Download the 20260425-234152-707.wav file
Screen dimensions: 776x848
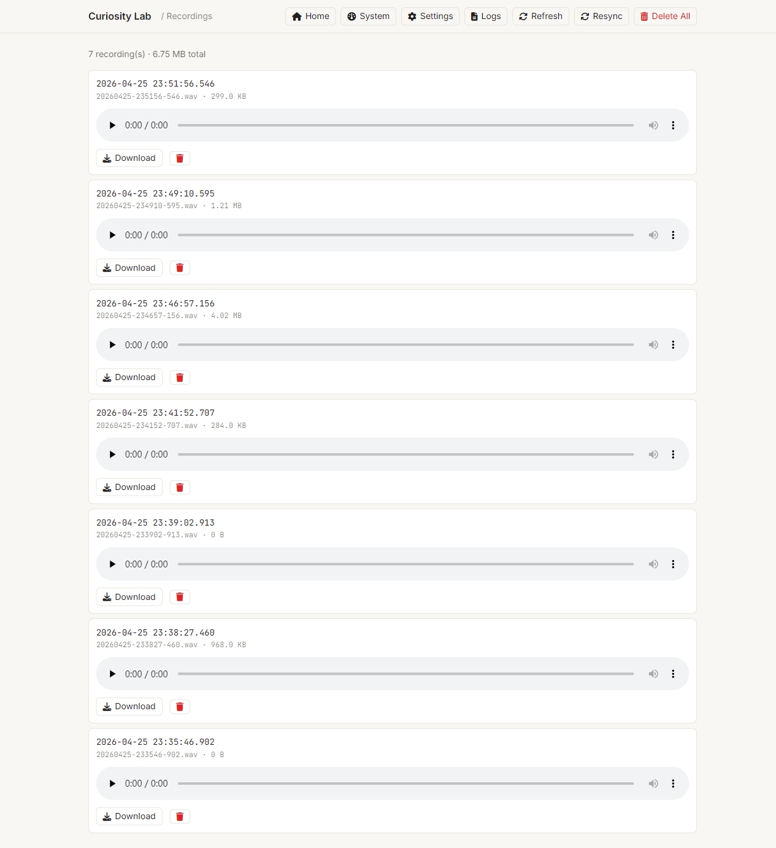coord(129,487)
